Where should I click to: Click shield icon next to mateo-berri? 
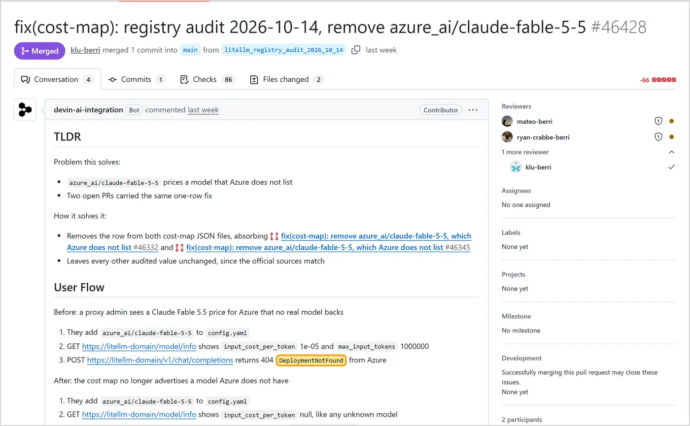(x=658, y=121)
